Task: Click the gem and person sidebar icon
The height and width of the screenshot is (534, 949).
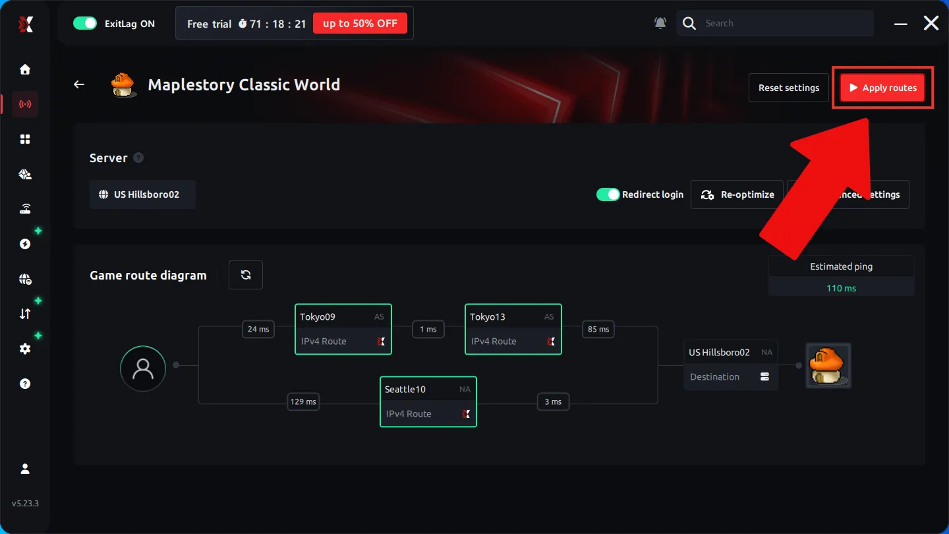Action: (x=25, y=174)
